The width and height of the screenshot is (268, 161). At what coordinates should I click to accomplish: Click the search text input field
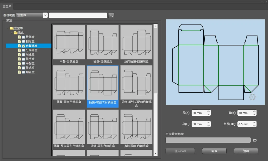pyautogui.click(x=78, y=15)
